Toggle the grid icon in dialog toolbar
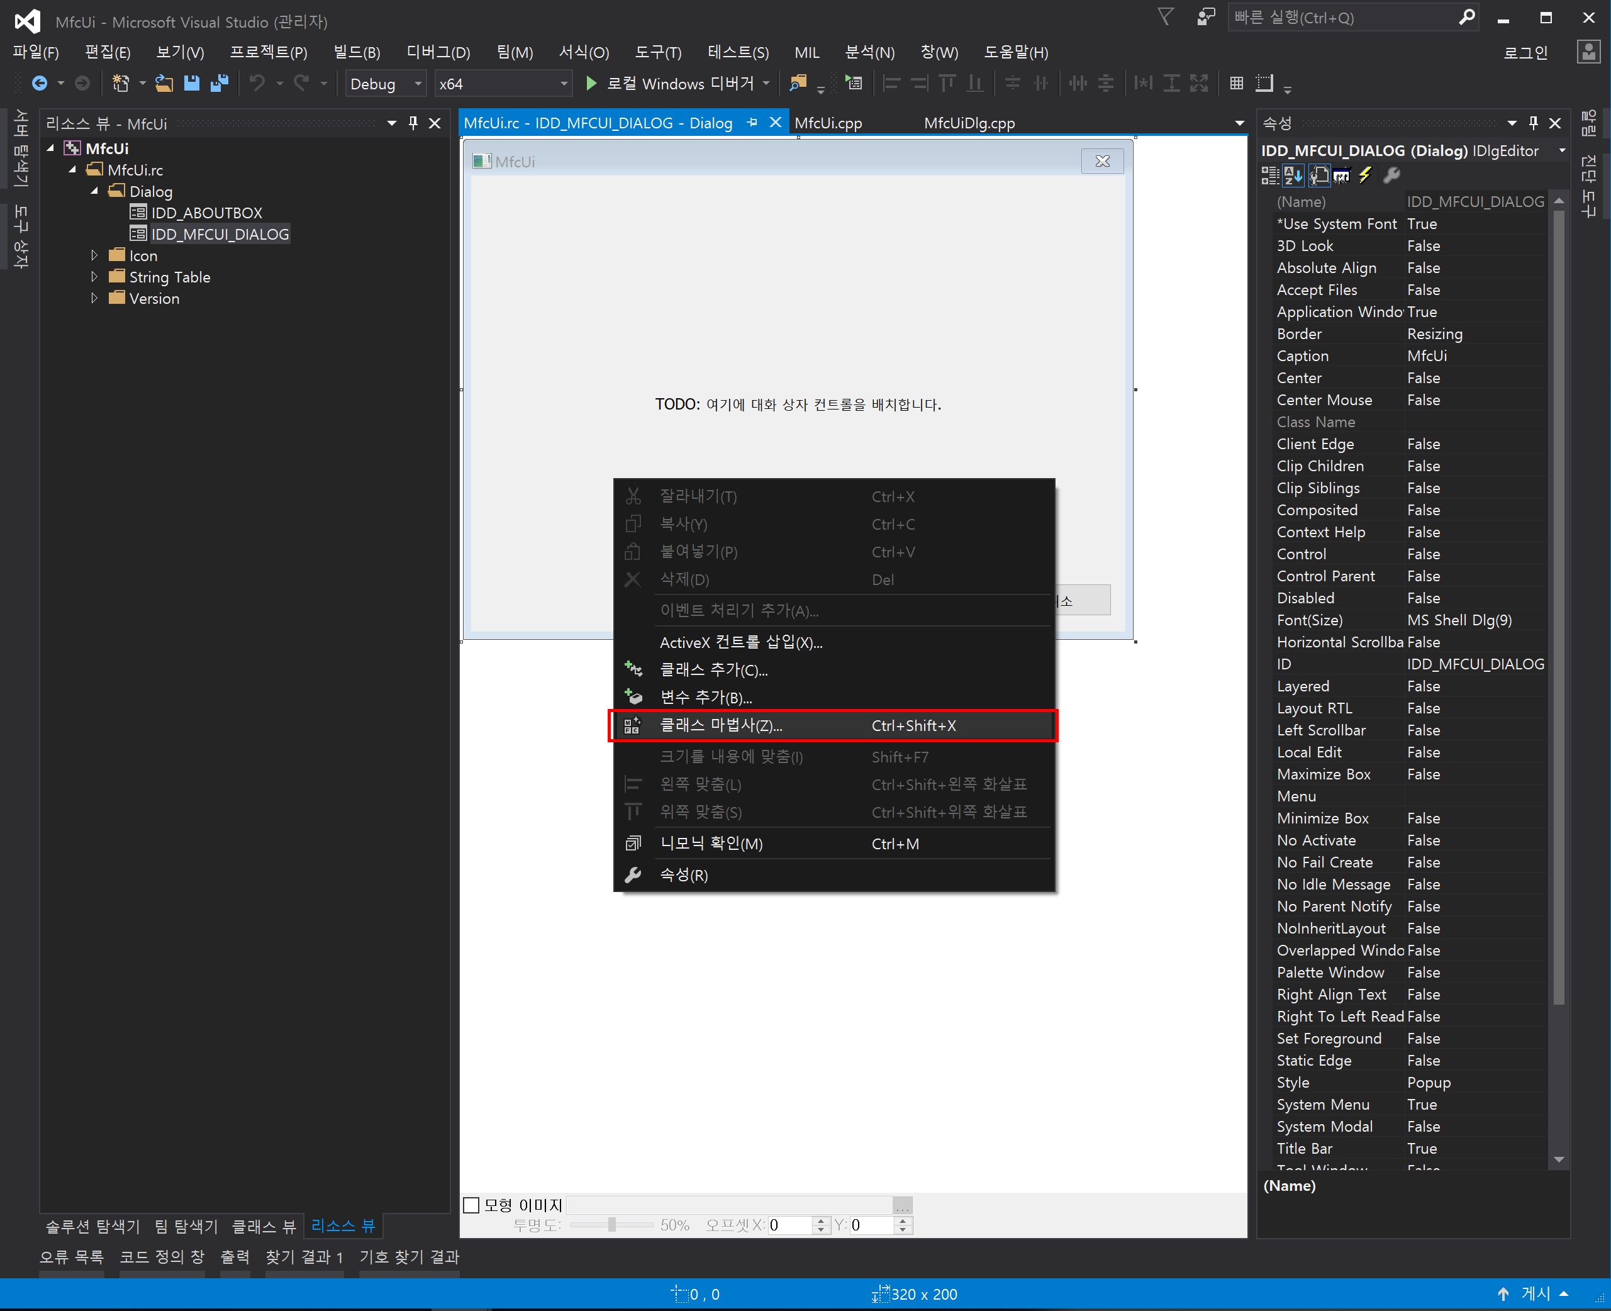 pos(1235,83)
